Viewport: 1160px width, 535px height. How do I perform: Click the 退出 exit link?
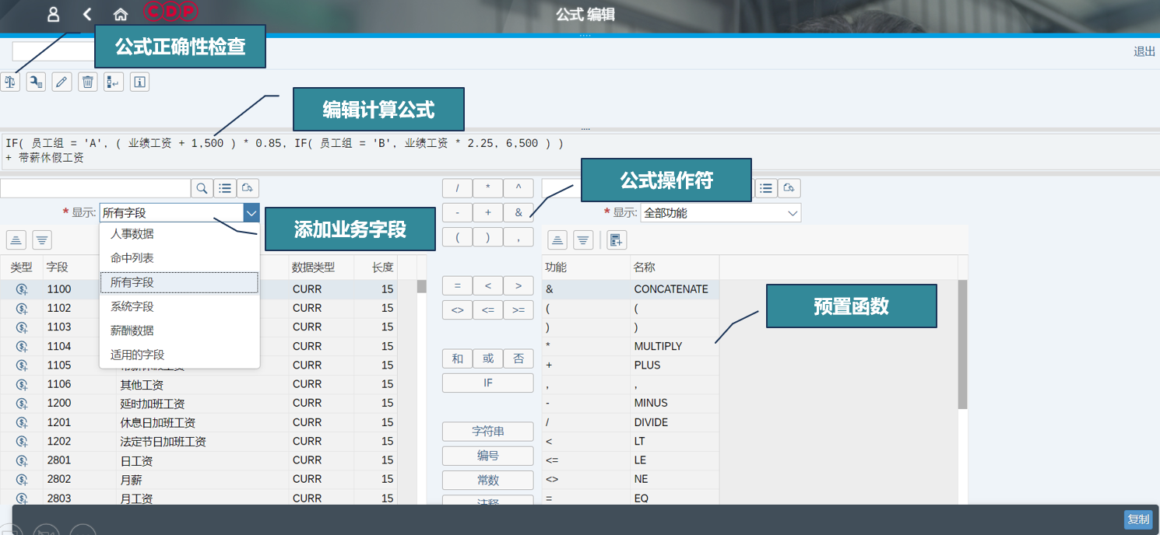1144,51
